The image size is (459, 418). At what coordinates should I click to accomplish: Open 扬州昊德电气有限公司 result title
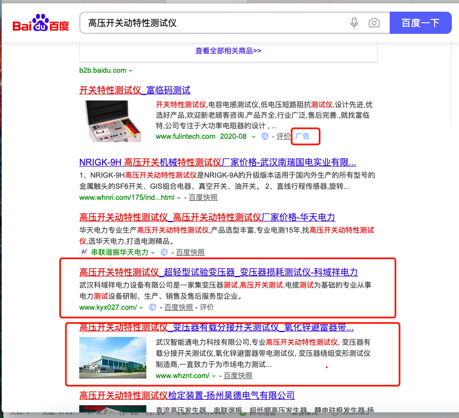click(x=187, y=395)
